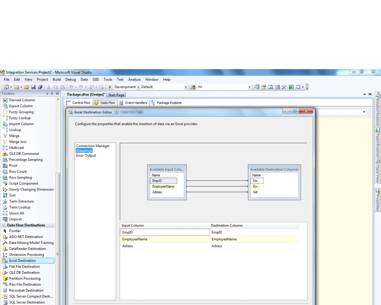Click the Navigate Backward toolbar icon
The width and height of the screenshot is (381, 305).
tap(91, 87)
